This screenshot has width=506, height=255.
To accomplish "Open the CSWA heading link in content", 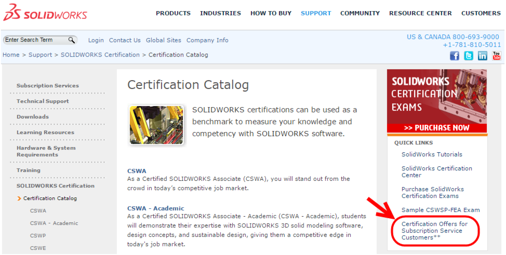I will tap(137, 171).
